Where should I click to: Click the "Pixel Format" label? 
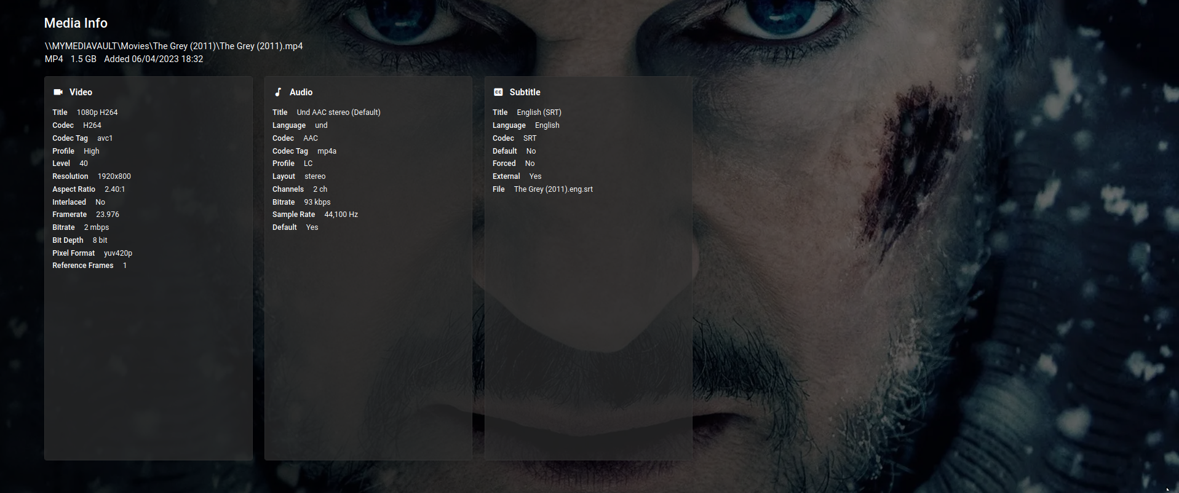(x=74, y=253)
